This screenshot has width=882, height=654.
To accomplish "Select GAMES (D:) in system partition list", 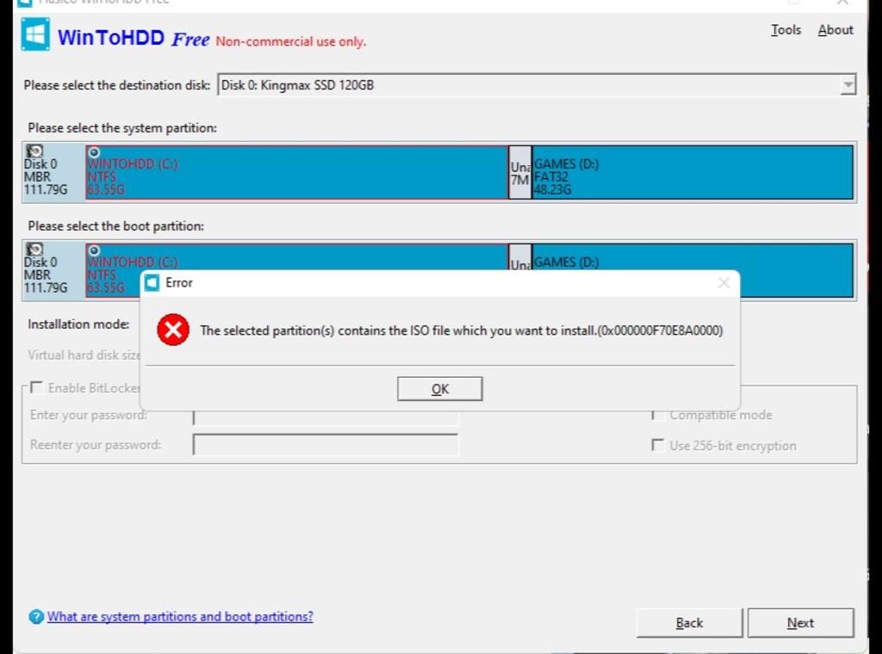I will point(693,172).
